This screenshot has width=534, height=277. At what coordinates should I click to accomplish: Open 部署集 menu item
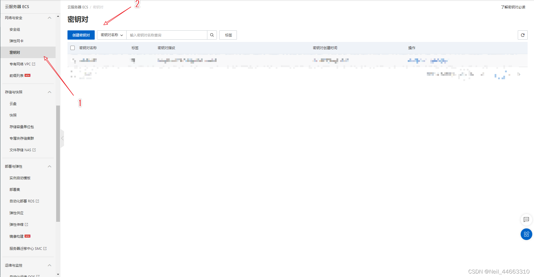(x=15, y=190)
